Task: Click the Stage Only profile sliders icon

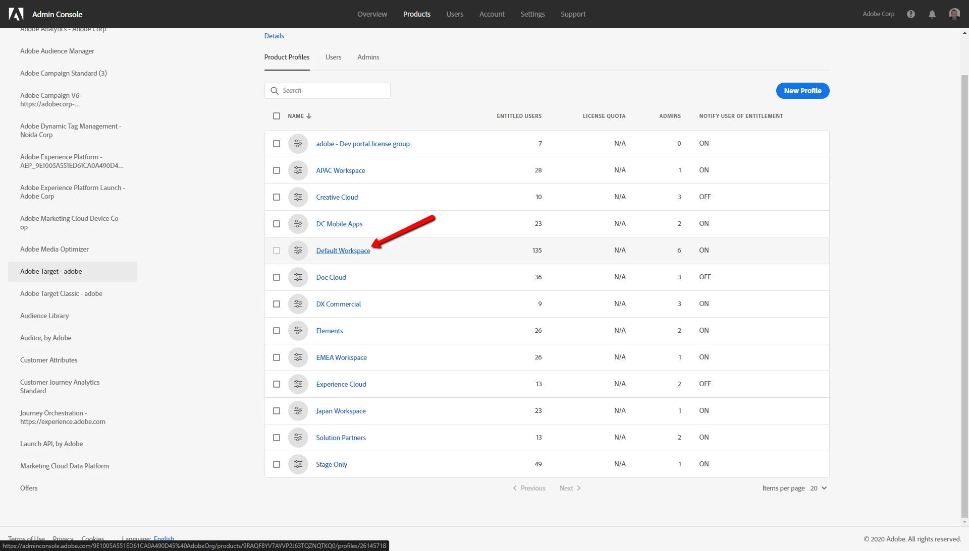Action: 298,464
